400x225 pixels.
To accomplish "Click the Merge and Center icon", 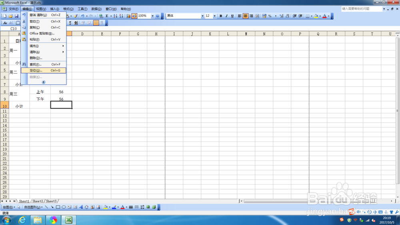I will [x=257, y=16].
